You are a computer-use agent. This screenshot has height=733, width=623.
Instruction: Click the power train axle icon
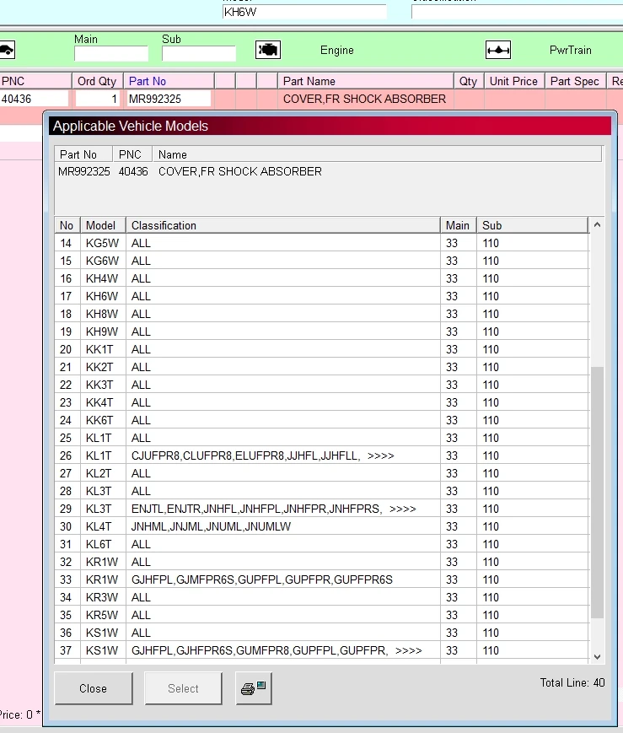click(x=498, y=50)
